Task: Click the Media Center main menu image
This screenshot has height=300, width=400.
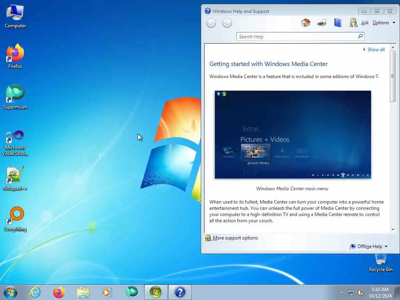Action: 293,134
